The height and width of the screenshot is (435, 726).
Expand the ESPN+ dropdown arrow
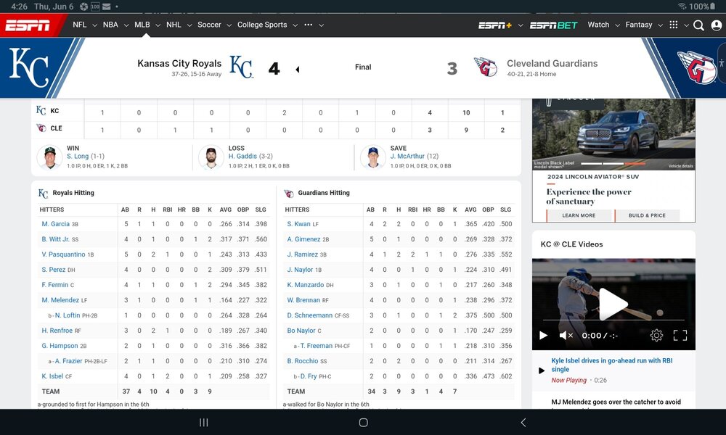pyautogui.click(x=521, y=25)
